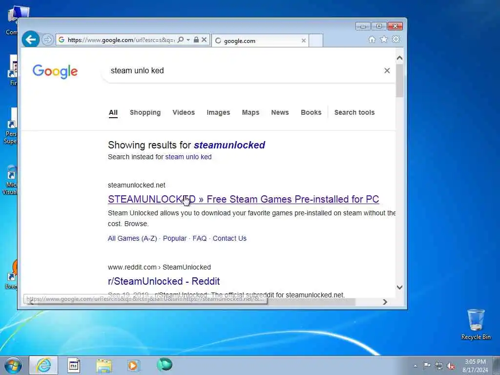
Task: Switch to the Images results tab
Action: (x=218, y=113)
